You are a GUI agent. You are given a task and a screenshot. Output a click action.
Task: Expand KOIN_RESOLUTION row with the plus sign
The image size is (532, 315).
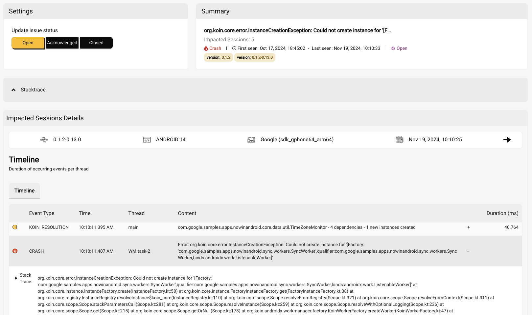(x=469, y=227)
